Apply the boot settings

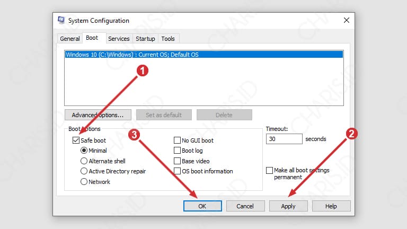click(288, 206)
